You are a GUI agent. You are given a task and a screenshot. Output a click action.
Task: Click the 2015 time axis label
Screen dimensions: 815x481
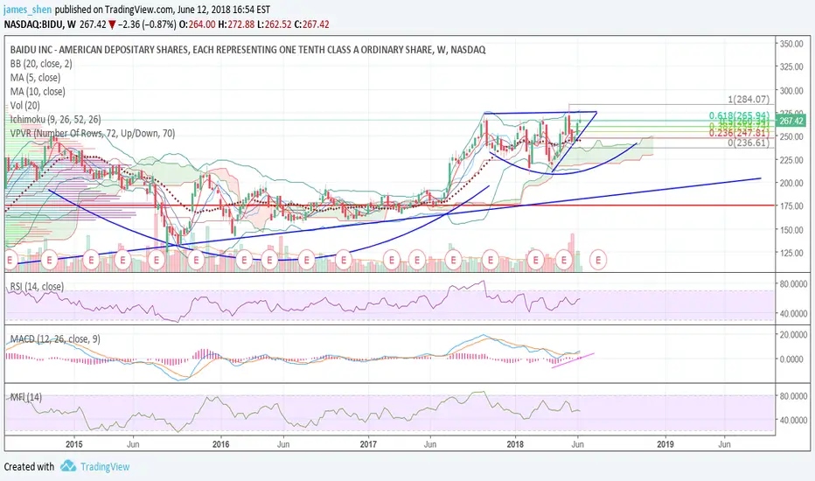tap(73, 444)
